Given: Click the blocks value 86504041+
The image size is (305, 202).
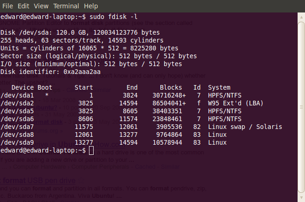Looking at the screenshot, I should [x=169, y=103].
